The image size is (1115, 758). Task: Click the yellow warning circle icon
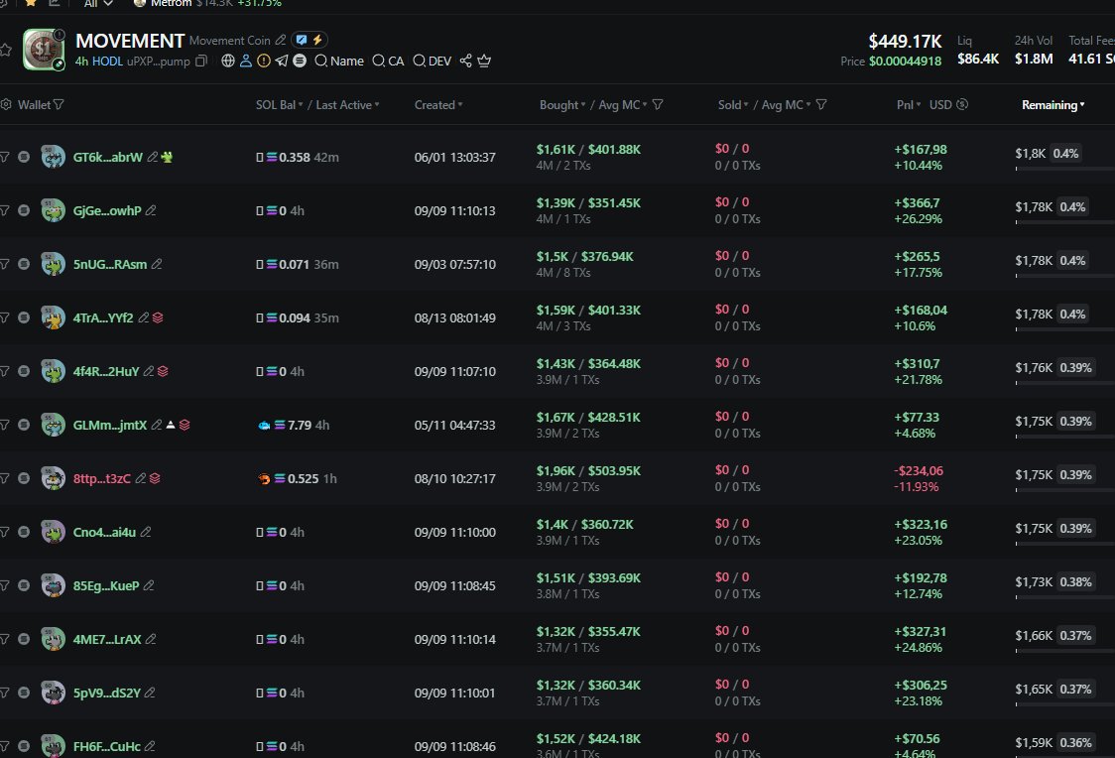pyautogui.click(x=264, y=61)
